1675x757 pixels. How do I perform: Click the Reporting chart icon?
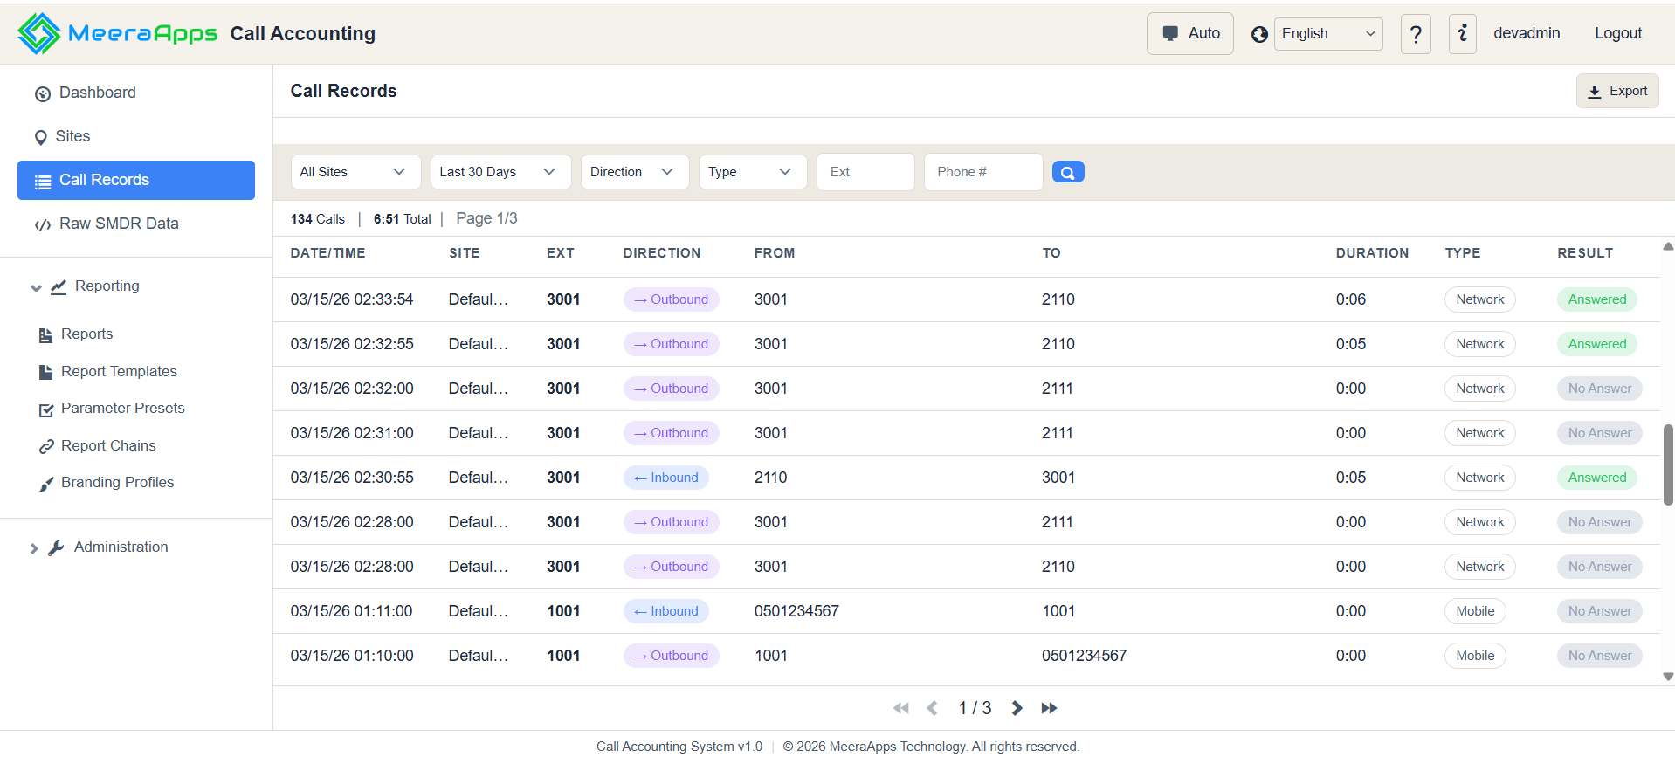[x=59, y=286]
